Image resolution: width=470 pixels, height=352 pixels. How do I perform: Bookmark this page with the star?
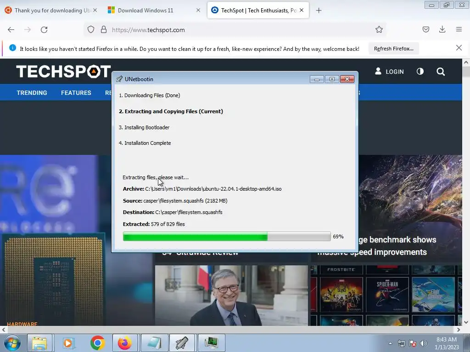(379, 29)
